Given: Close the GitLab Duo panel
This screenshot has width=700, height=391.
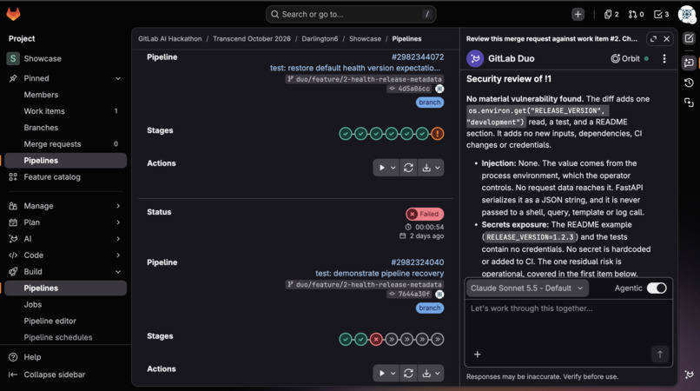Looking at the screenshot, I should (x=666, y=39).
